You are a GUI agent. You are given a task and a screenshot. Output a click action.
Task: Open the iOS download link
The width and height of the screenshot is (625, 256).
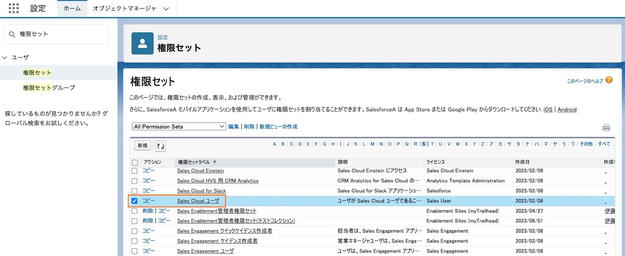[x=548, y=110]
